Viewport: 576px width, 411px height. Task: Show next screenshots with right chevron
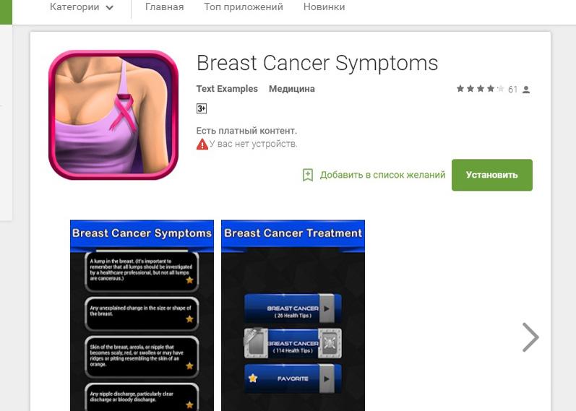(x=530, y=337)
